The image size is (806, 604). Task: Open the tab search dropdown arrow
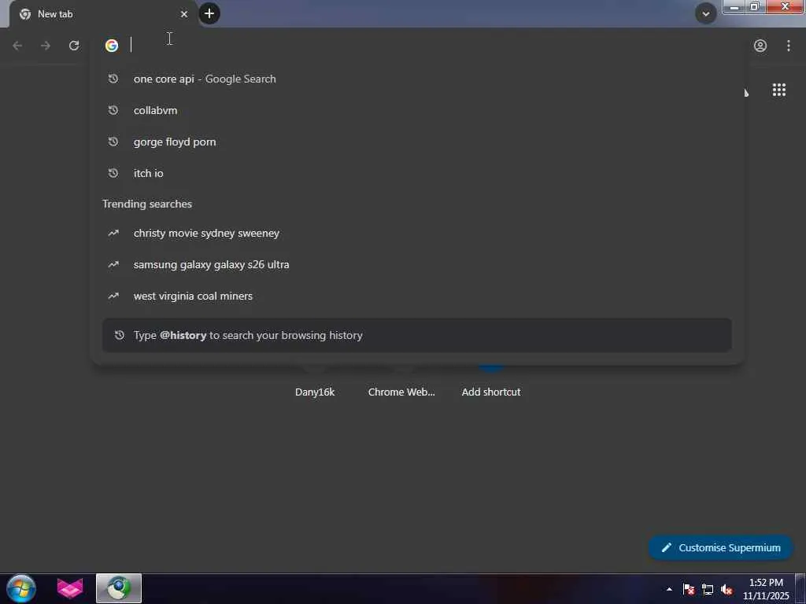click(706, 14)
